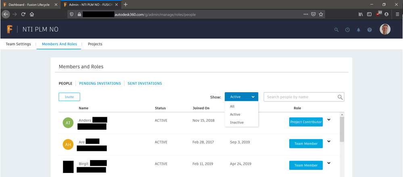Reload the page with refresh icon
The height and width of the screenshot is (177, 403).
[23, 14]
